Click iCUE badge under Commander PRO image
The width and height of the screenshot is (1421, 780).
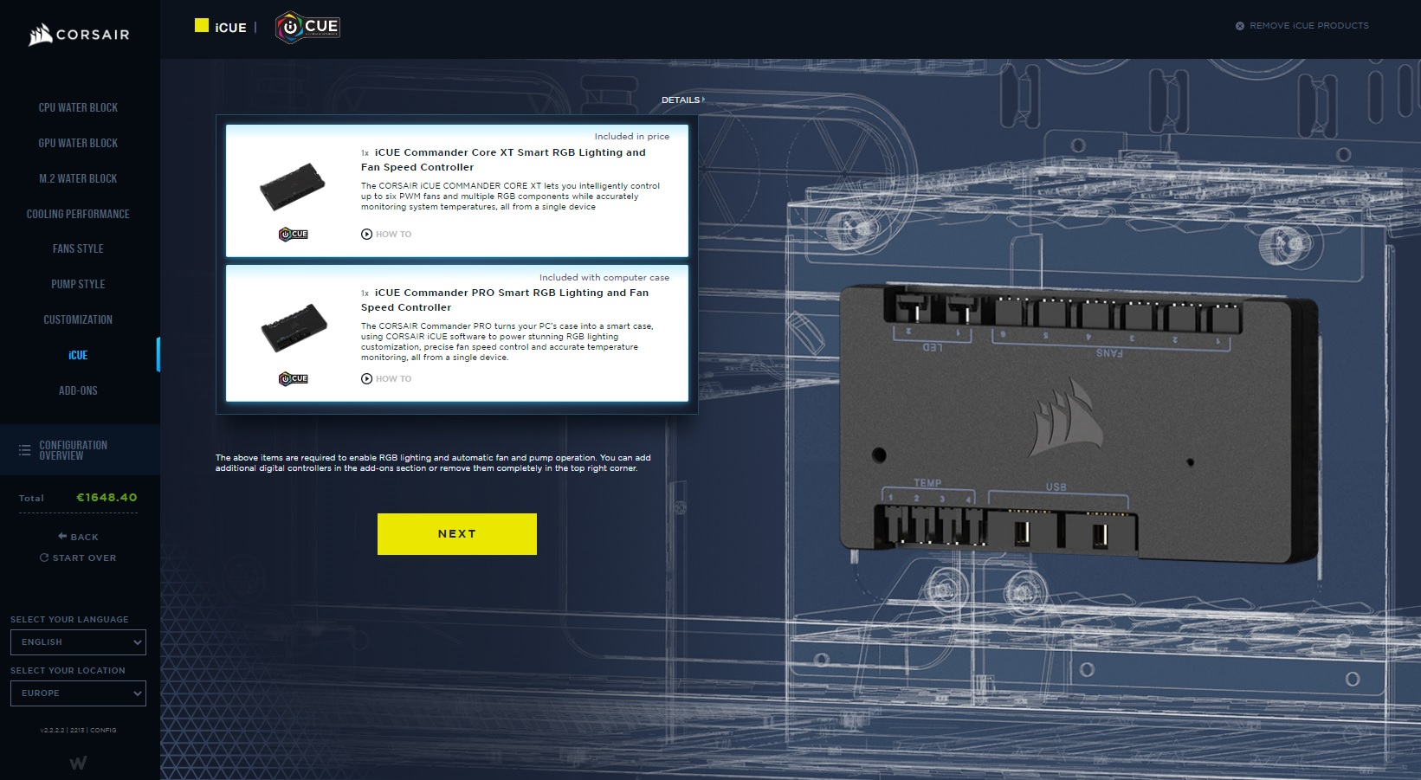coord(294,378)
